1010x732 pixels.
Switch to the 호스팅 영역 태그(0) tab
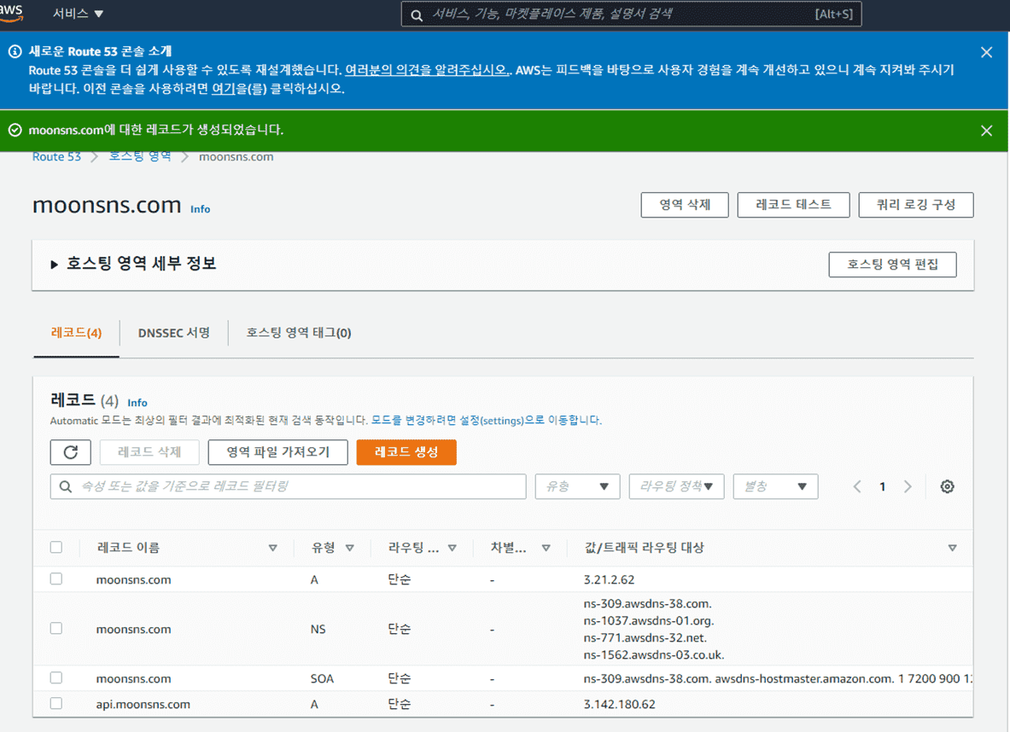[x=298, y=333]
